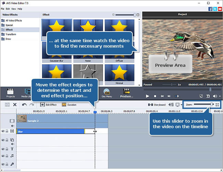Jump to next frame
Image resolution: width=223 pixels, height=172 pixels.
(169, 96)
